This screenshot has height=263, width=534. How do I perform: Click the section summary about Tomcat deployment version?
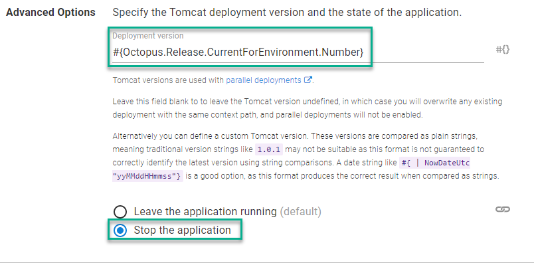tap(287, 13)
